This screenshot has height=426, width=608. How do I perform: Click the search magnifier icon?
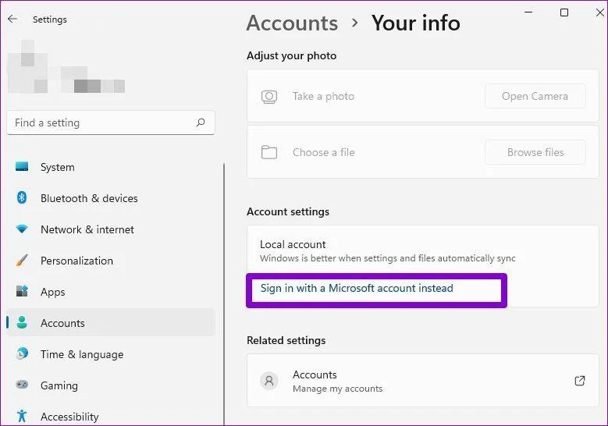(201, 122)
